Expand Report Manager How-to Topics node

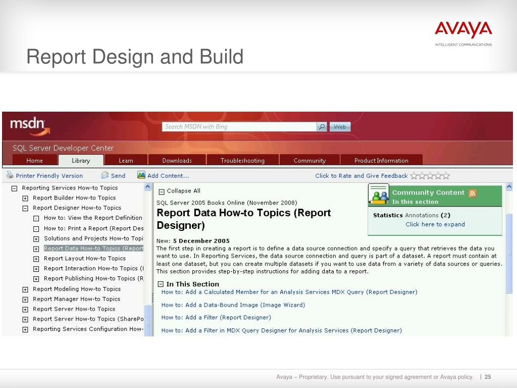tap(25, 300)
